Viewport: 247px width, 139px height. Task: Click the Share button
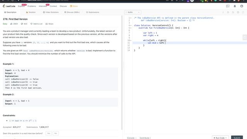[49, 24]
